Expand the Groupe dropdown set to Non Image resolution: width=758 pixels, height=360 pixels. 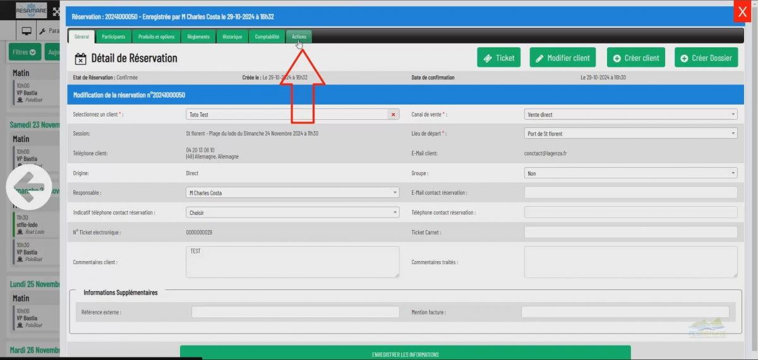point(630,173)
